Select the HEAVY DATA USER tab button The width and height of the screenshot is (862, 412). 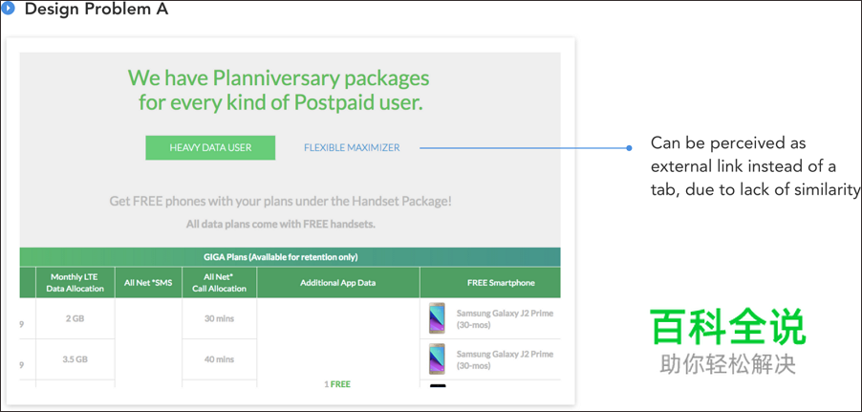(x=210, y=147)
